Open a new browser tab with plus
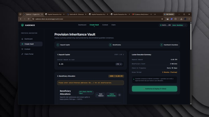 tap(155, 14)
